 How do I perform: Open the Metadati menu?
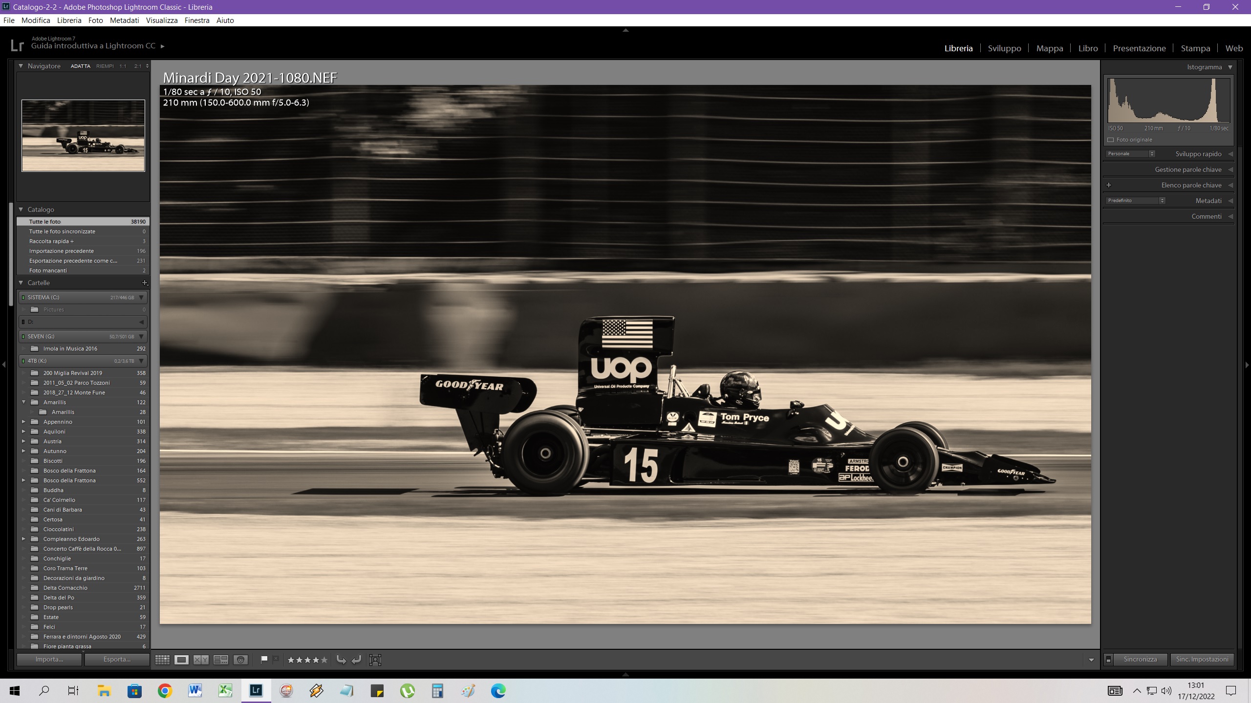coord(125,20)
